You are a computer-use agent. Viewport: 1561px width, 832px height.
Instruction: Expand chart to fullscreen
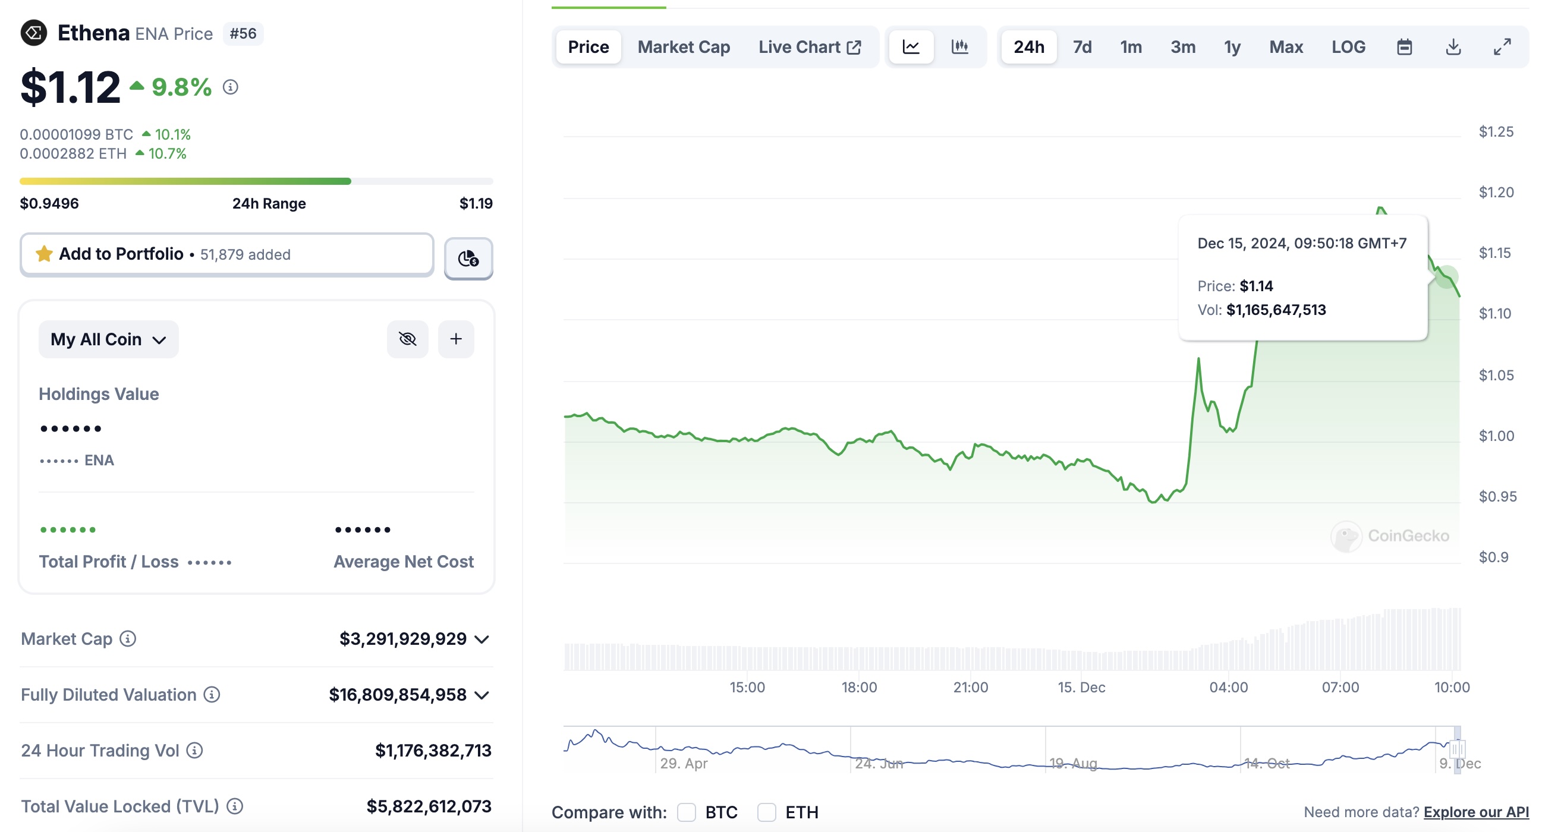[x=1502, y=47]
